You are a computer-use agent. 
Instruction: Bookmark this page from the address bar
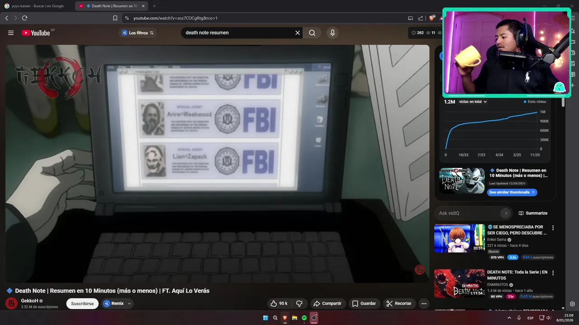(x=115, y=18)
